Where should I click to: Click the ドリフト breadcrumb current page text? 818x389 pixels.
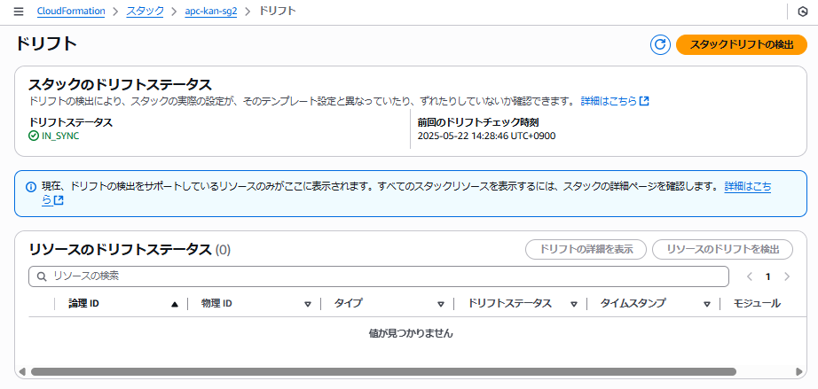click(278, 11)
